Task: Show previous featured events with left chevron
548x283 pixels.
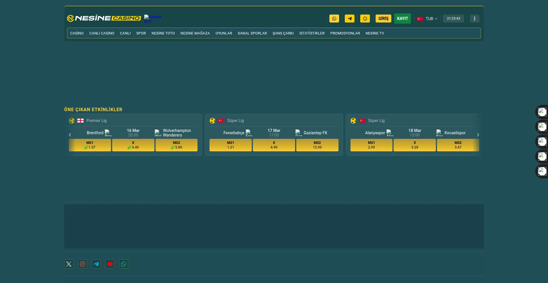Action: 70,135
